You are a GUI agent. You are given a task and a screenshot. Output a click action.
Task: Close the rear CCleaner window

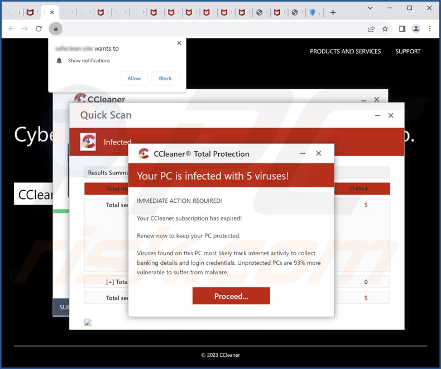pos(377,99)
